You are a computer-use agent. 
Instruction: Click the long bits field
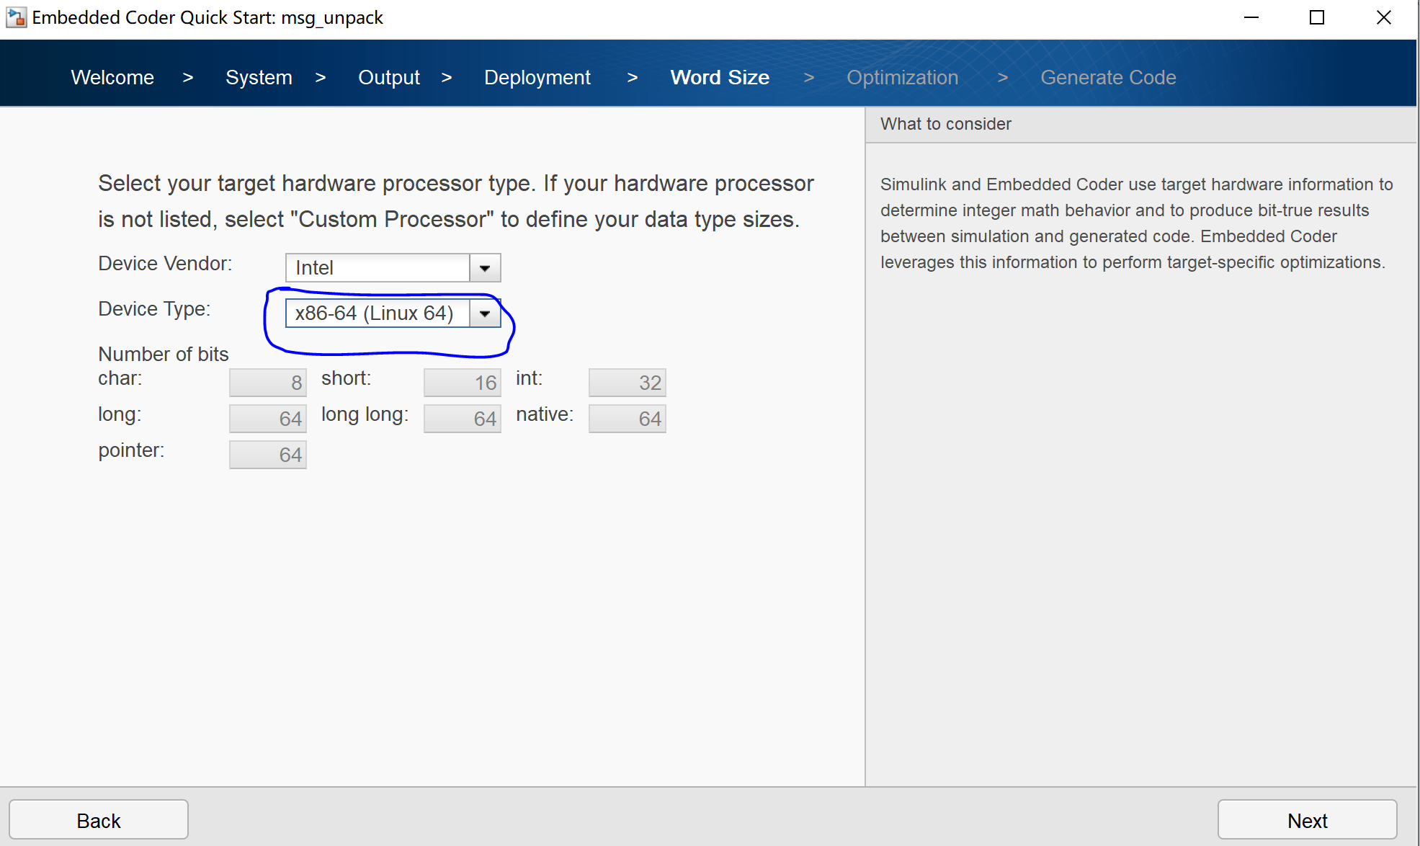pyautogui.click(x=268, y=419)
